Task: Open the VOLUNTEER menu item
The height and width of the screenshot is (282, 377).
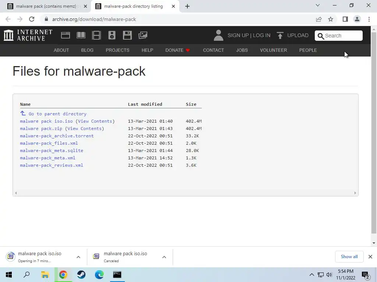Action: 274,50
